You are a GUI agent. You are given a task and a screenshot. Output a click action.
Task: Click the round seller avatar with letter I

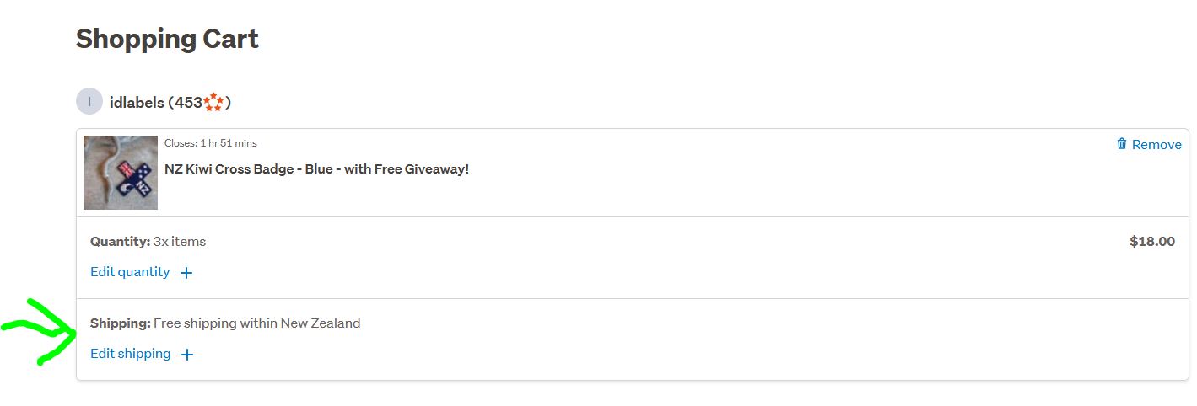click(x=89, y=102)
